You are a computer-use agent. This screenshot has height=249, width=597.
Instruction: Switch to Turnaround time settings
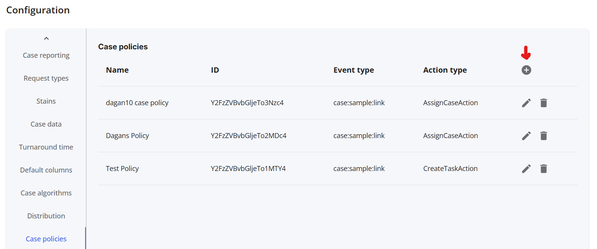[46, 147]
